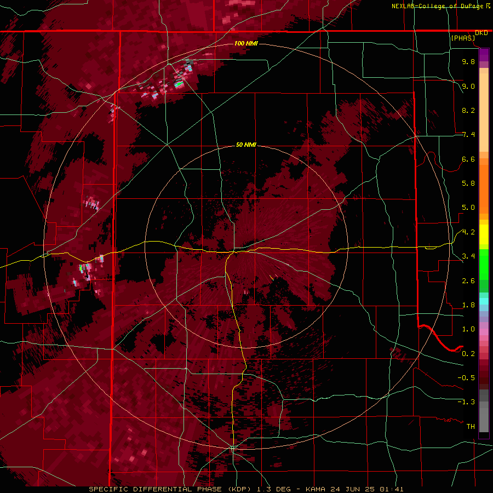Click the 50 NMI range ring label

tap(246, 145)
